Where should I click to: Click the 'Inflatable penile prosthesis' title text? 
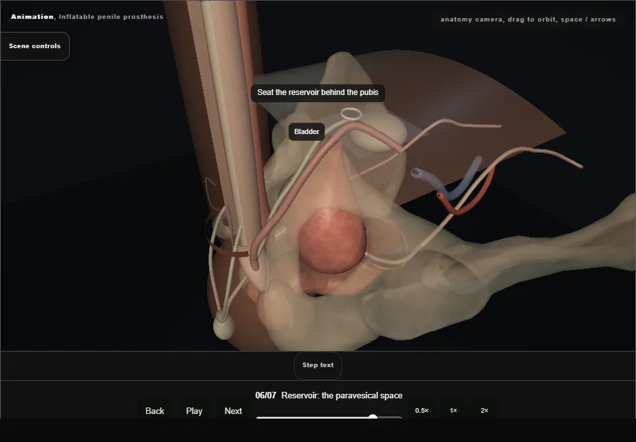111,17
